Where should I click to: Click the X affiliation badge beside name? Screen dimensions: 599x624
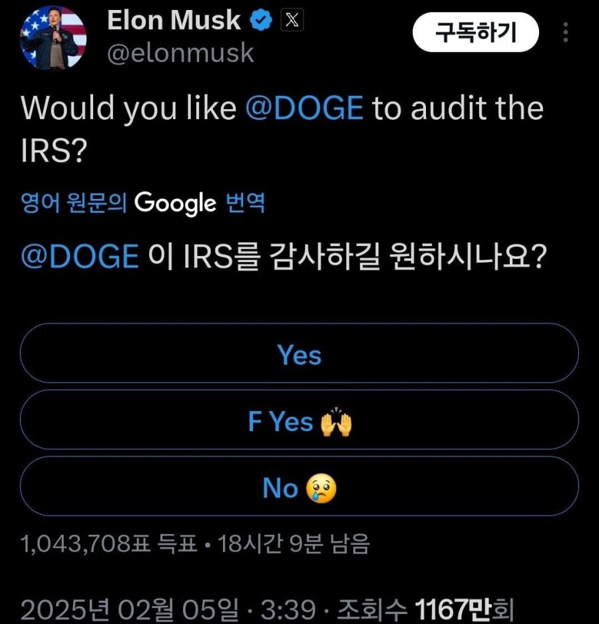pos(292,21)
